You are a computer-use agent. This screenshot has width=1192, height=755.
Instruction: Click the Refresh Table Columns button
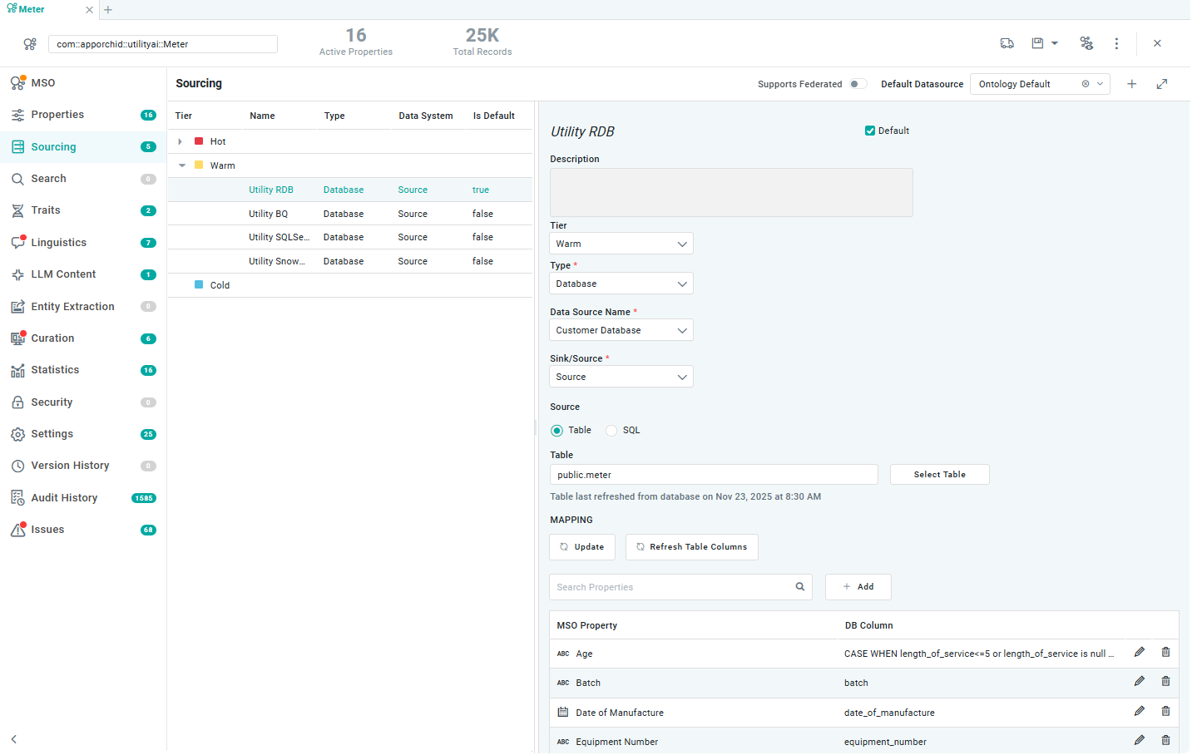pyautogui.click(x=691, y=547)
